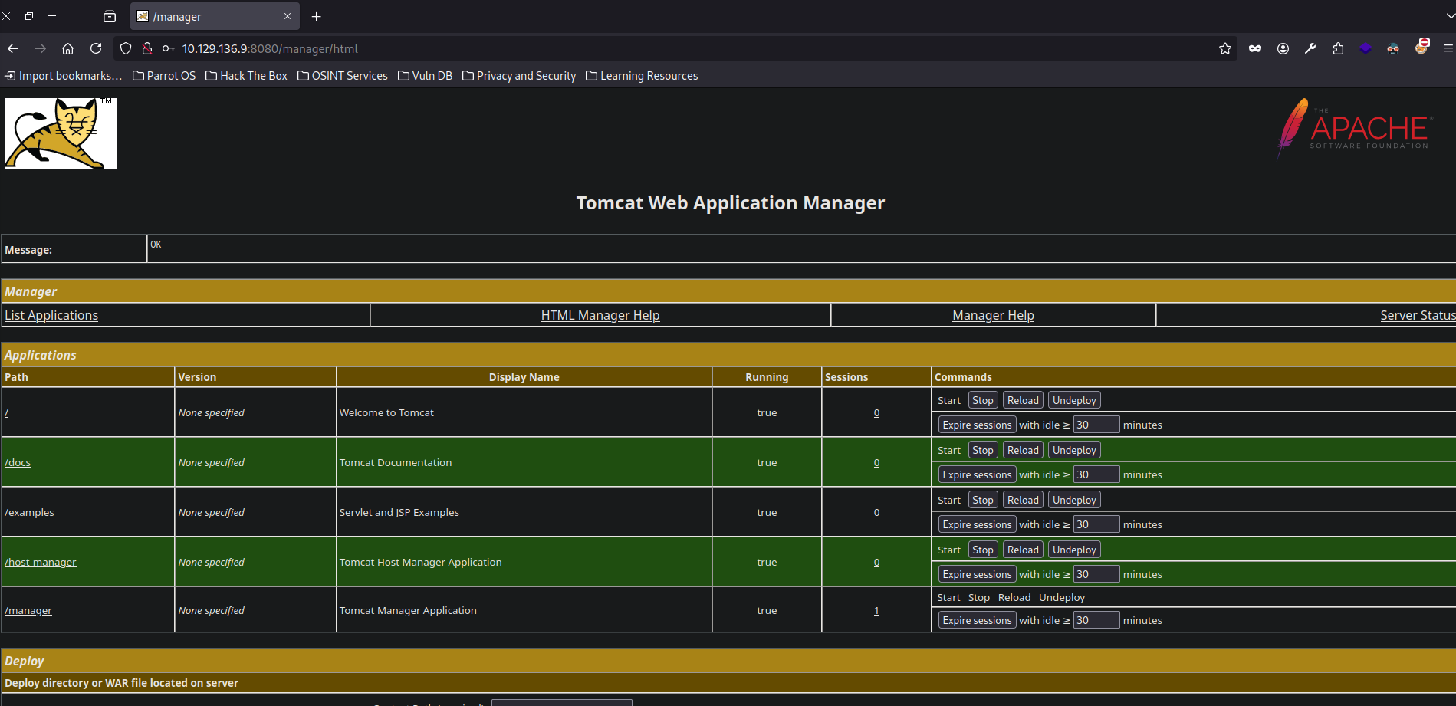Open the /host-manager path link
The width and height of the screenshot is (1456, 706).
pyautogui.click(x=41, y=562)
